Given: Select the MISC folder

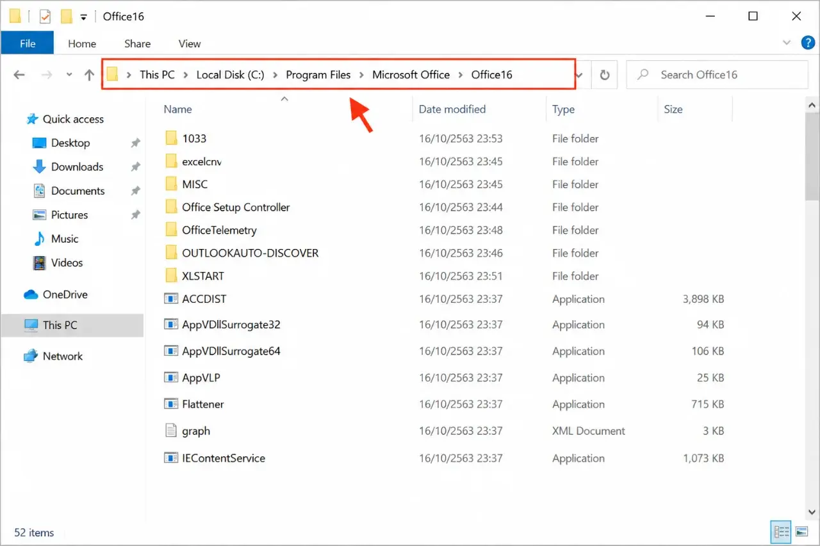Looking at the screenshot, I should pos(195,184).
